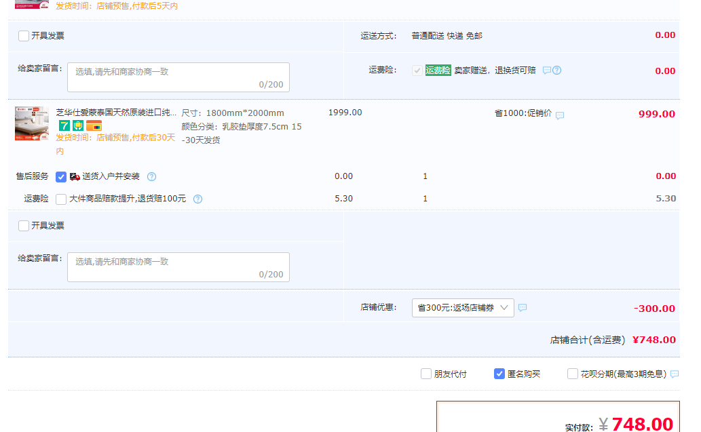Click the upper 给卖家留言 message input field
The image size is (701, 432).
[178, 77]
